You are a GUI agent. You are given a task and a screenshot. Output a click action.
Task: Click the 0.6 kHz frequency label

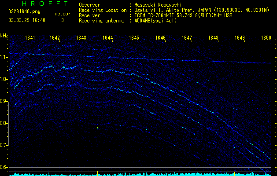point(4,167)
